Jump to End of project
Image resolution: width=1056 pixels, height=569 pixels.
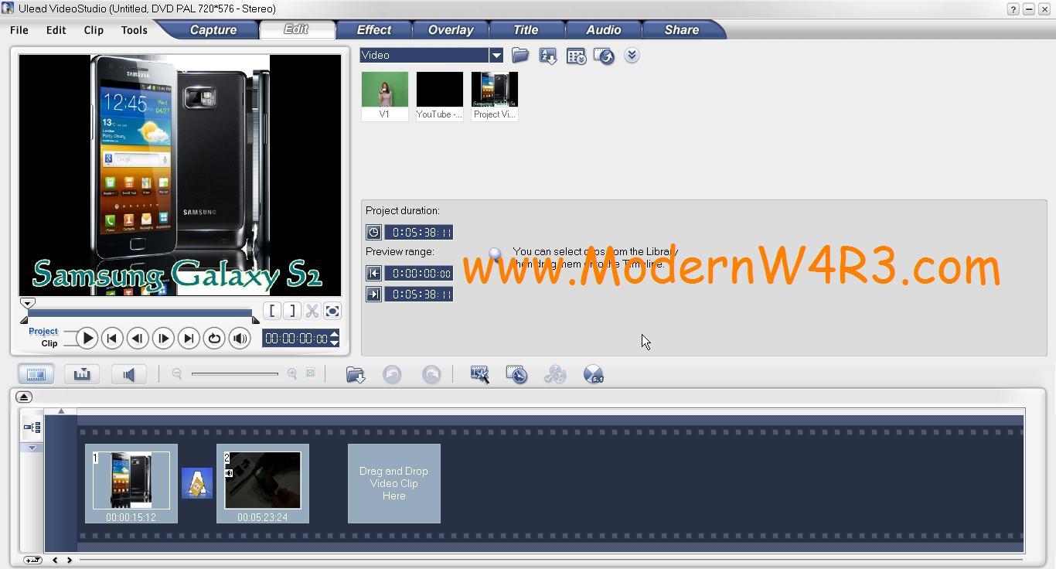(x=189, y=339)
